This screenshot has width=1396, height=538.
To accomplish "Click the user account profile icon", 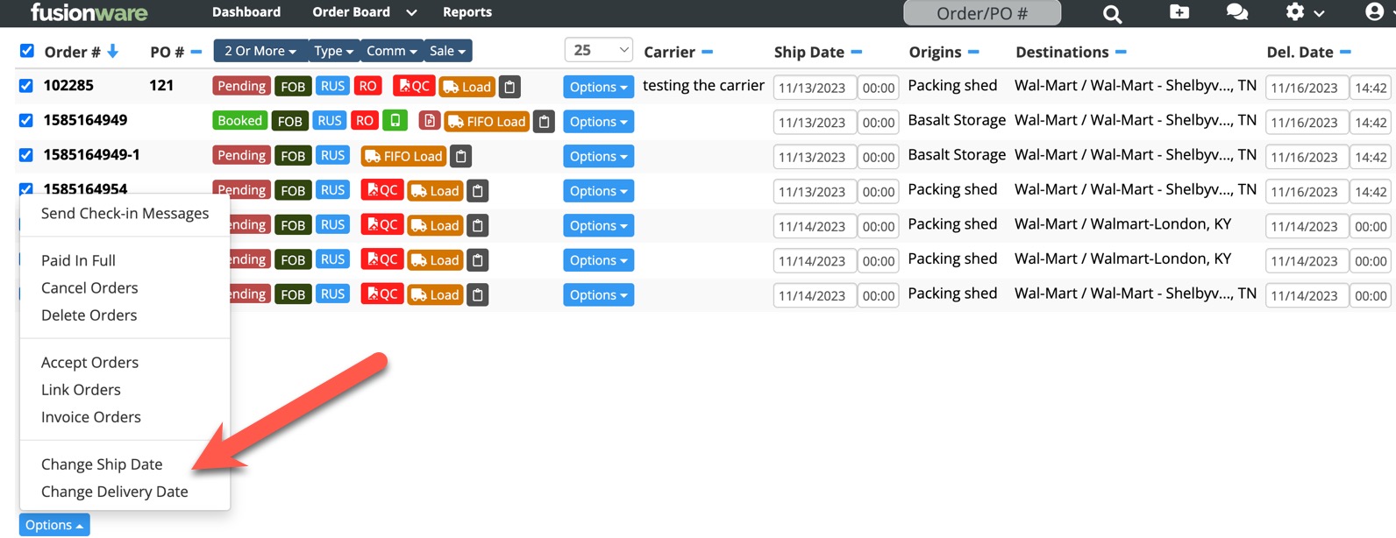I will [x=1374, y=11].
